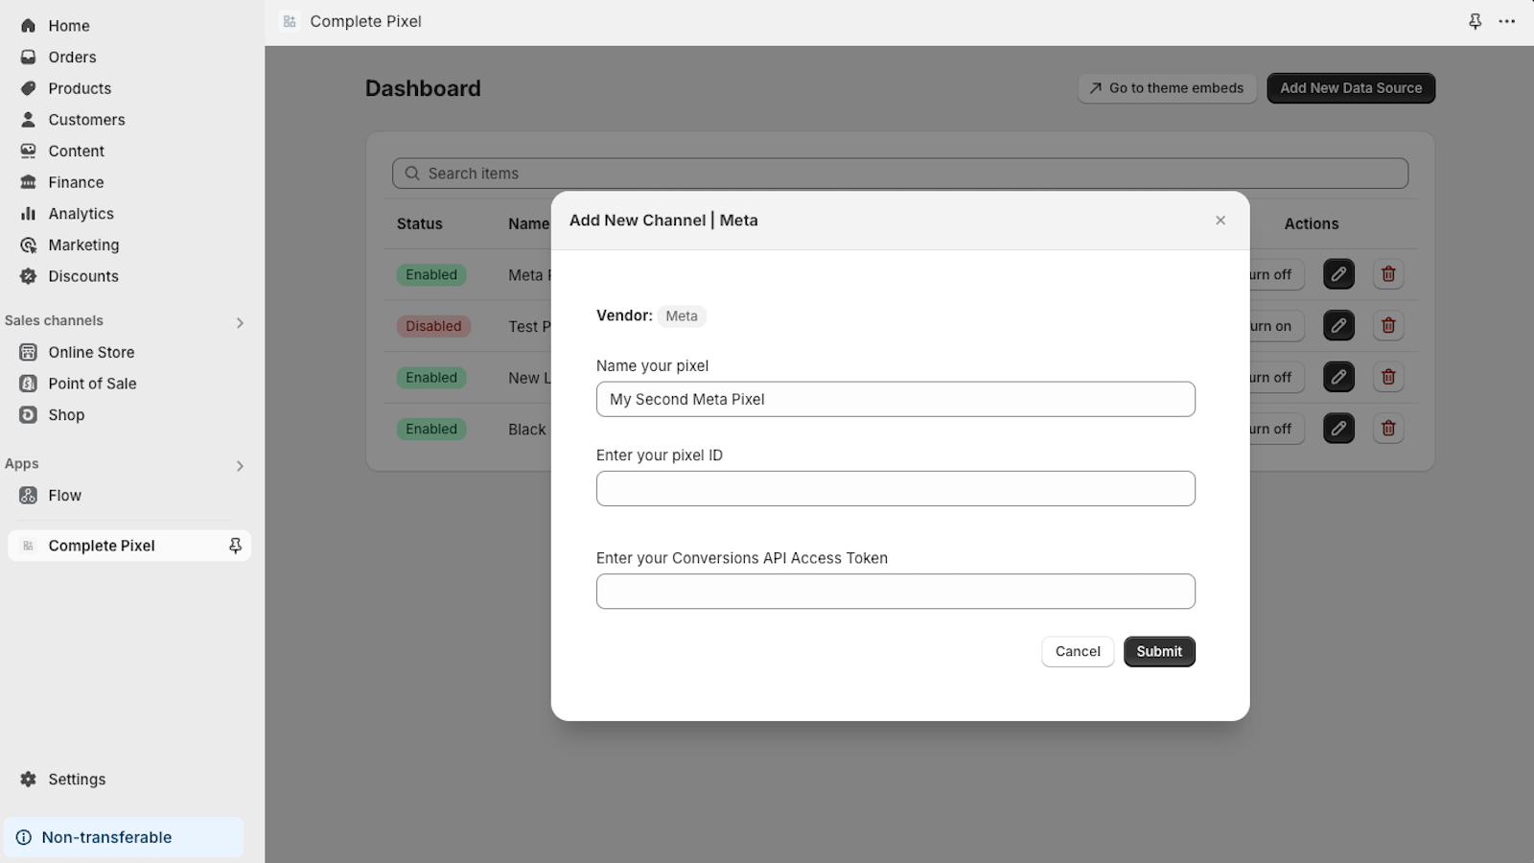
Task: Delete the Black pixel using trash icon
Action: tap(1388, 429)
